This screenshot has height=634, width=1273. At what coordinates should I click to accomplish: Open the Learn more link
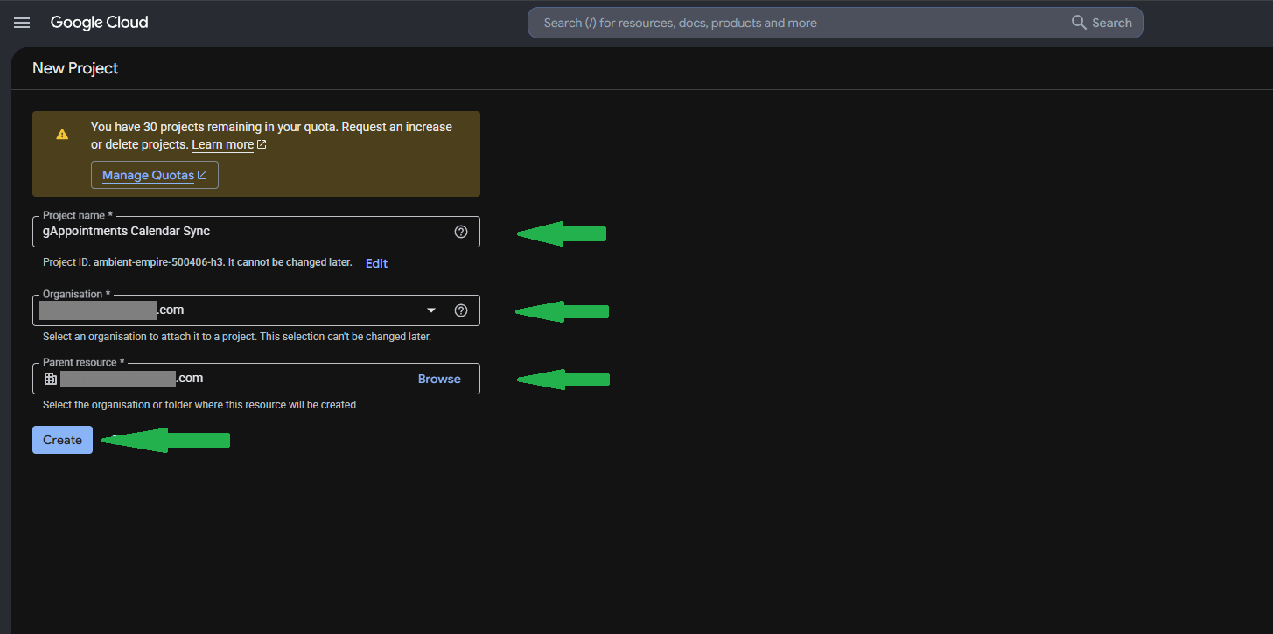pyautogui.click(x=223, y=144)
